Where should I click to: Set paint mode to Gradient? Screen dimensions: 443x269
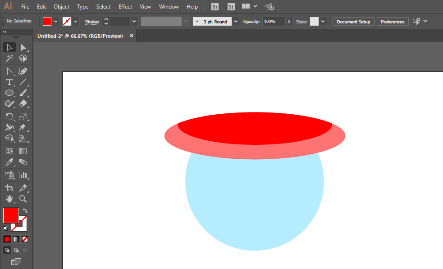click(16, 239)
